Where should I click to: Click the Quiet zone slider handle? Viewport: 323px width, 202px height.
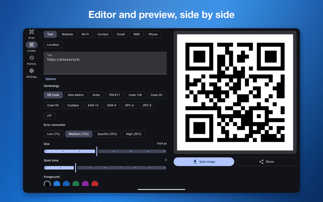click(x=75, y=168)
